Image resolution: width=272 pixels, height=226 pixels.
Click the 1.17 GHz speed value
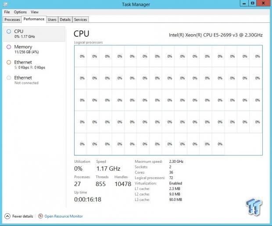pos(108,169)
